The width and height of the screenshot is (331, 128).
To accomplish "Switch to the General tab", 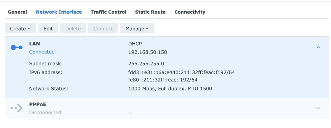I will [x=17, y=12].
